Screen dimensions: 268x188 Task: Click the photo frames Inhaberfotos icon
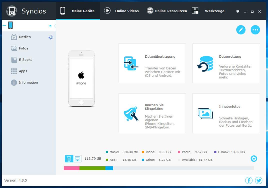tap(205, 114)
